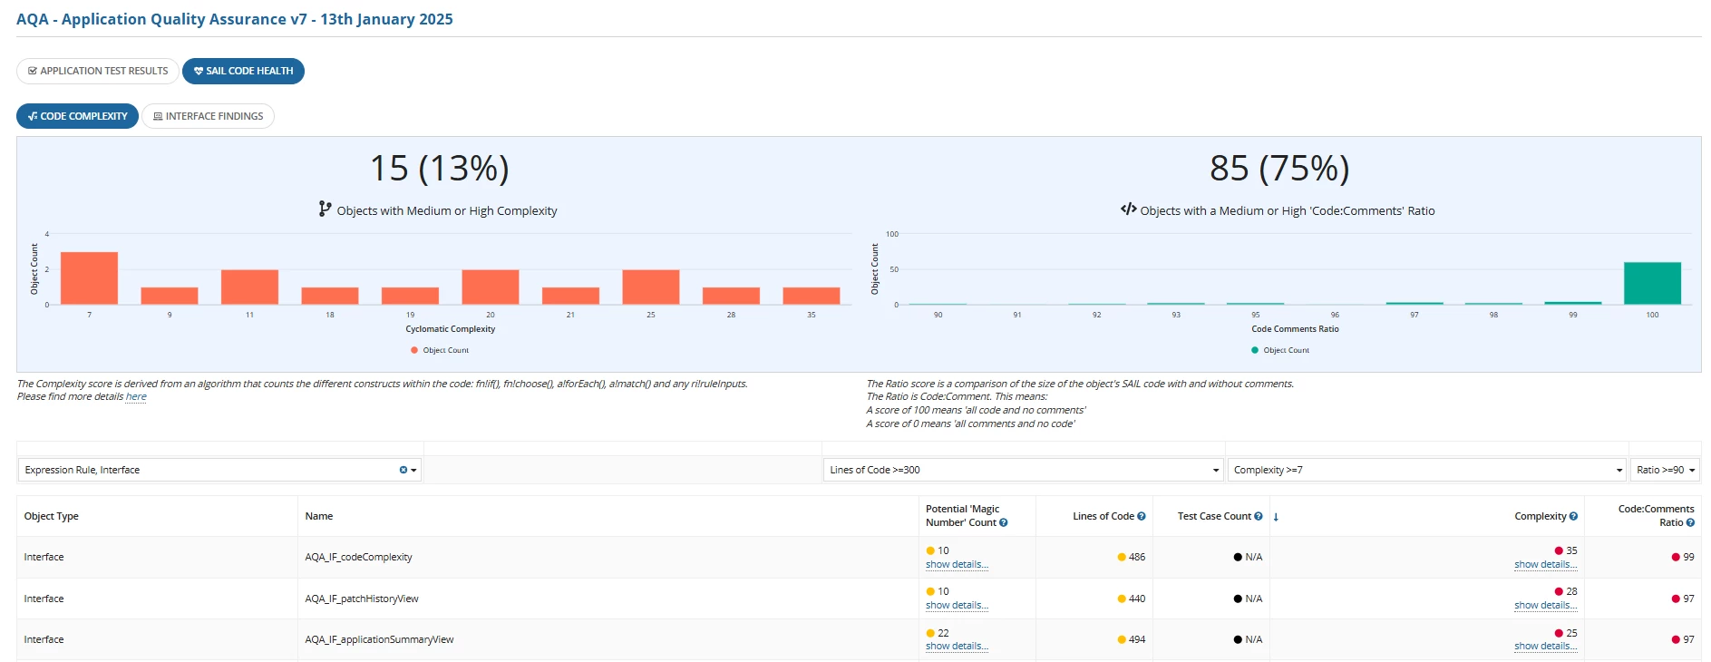The height and width of the screenshot is (662, 1711).
Task: Toggle Object Count legend for Code Comments Ratio chart
Action: coord(1280,350)
